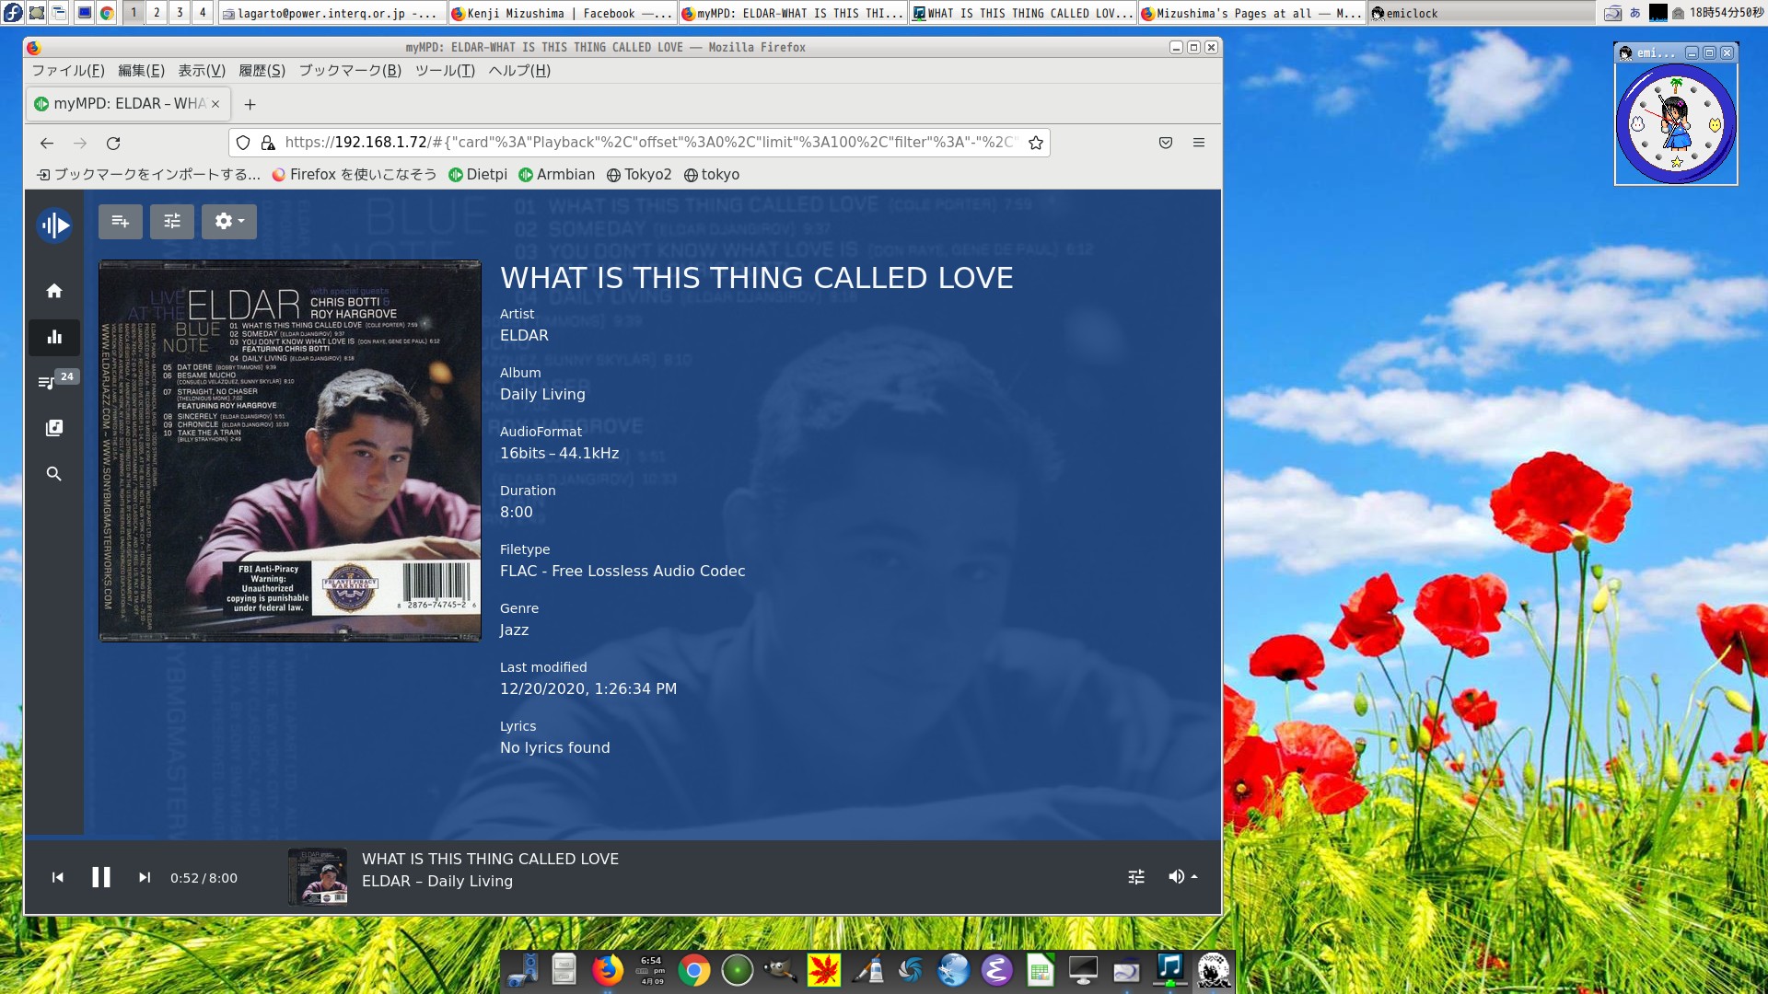Image resolution: width=1768 pixels, height=994 pixels.
Task: Click the URL address bar
Action: (x=645, y=143)
